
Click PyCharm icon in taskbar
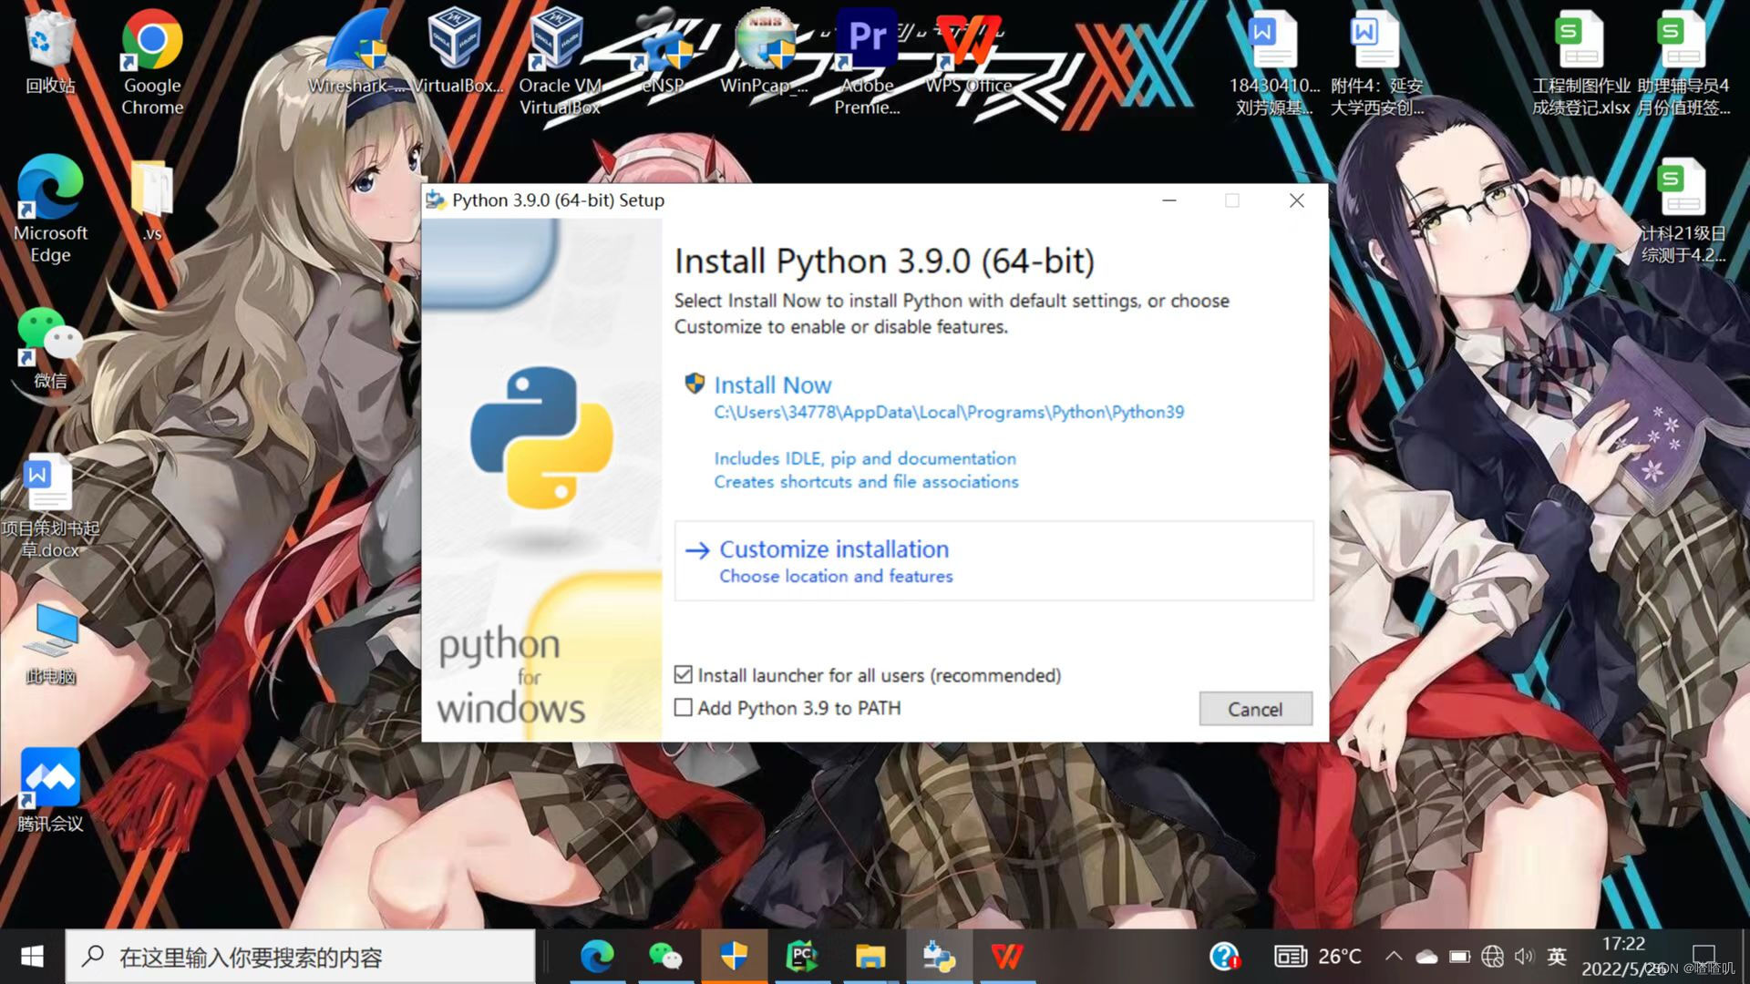801,956
